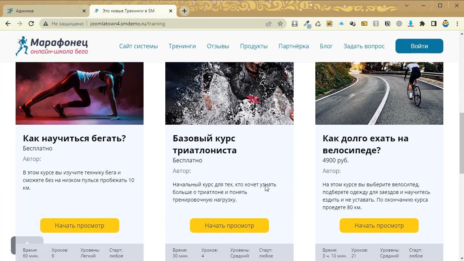The width and height of the screenshot is (464, 261).
Task: Open Отзывы menu item
Action: point(218,46)
